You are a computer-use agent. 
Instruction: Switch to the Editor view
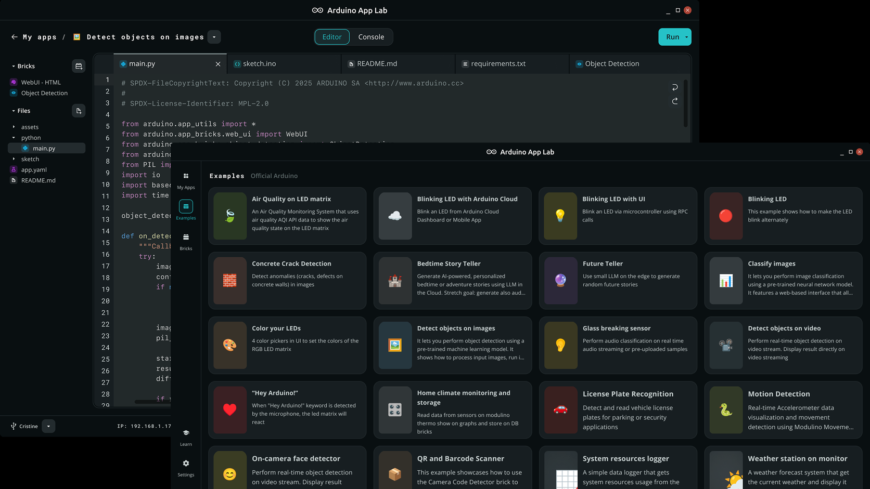point(332,37)
